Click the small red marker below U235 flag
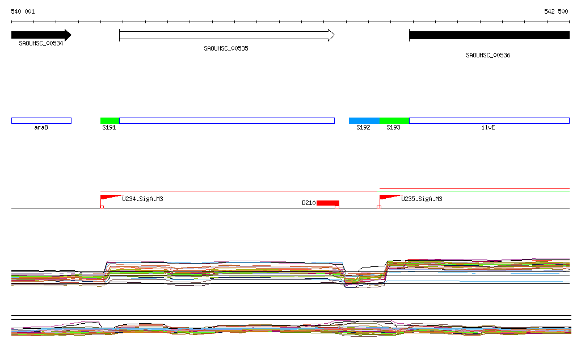 coord(379,207)
